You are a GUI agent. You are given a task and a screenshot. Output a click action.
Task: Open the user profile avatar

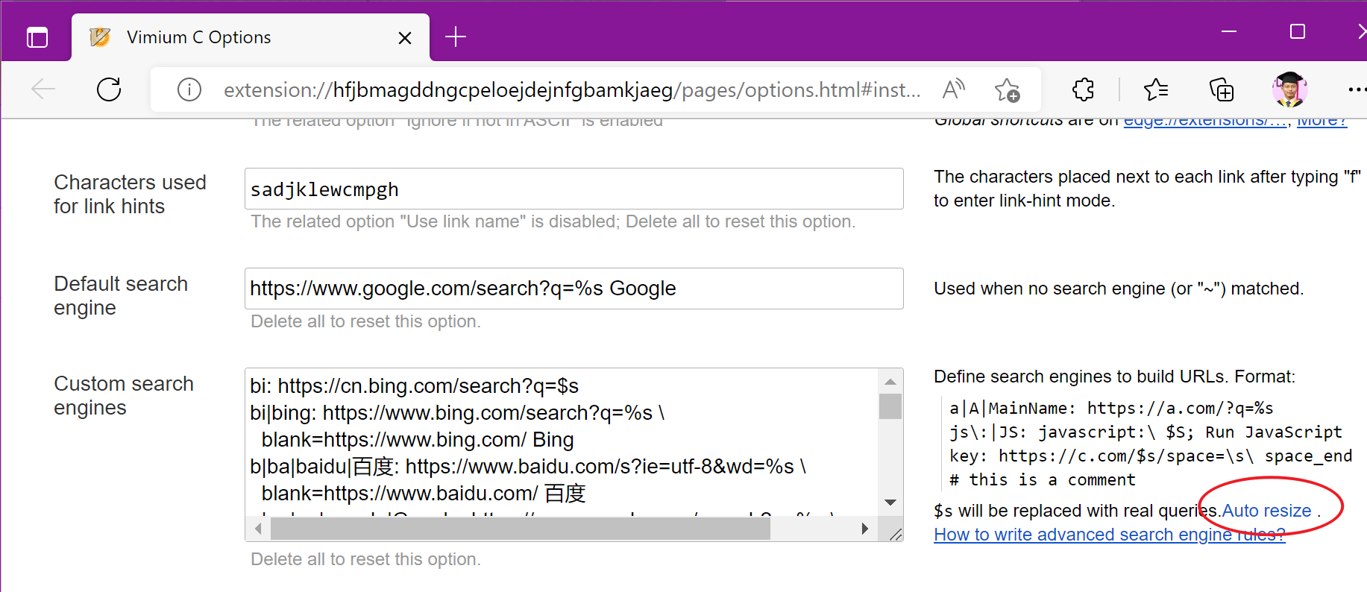coord(1289,89)
